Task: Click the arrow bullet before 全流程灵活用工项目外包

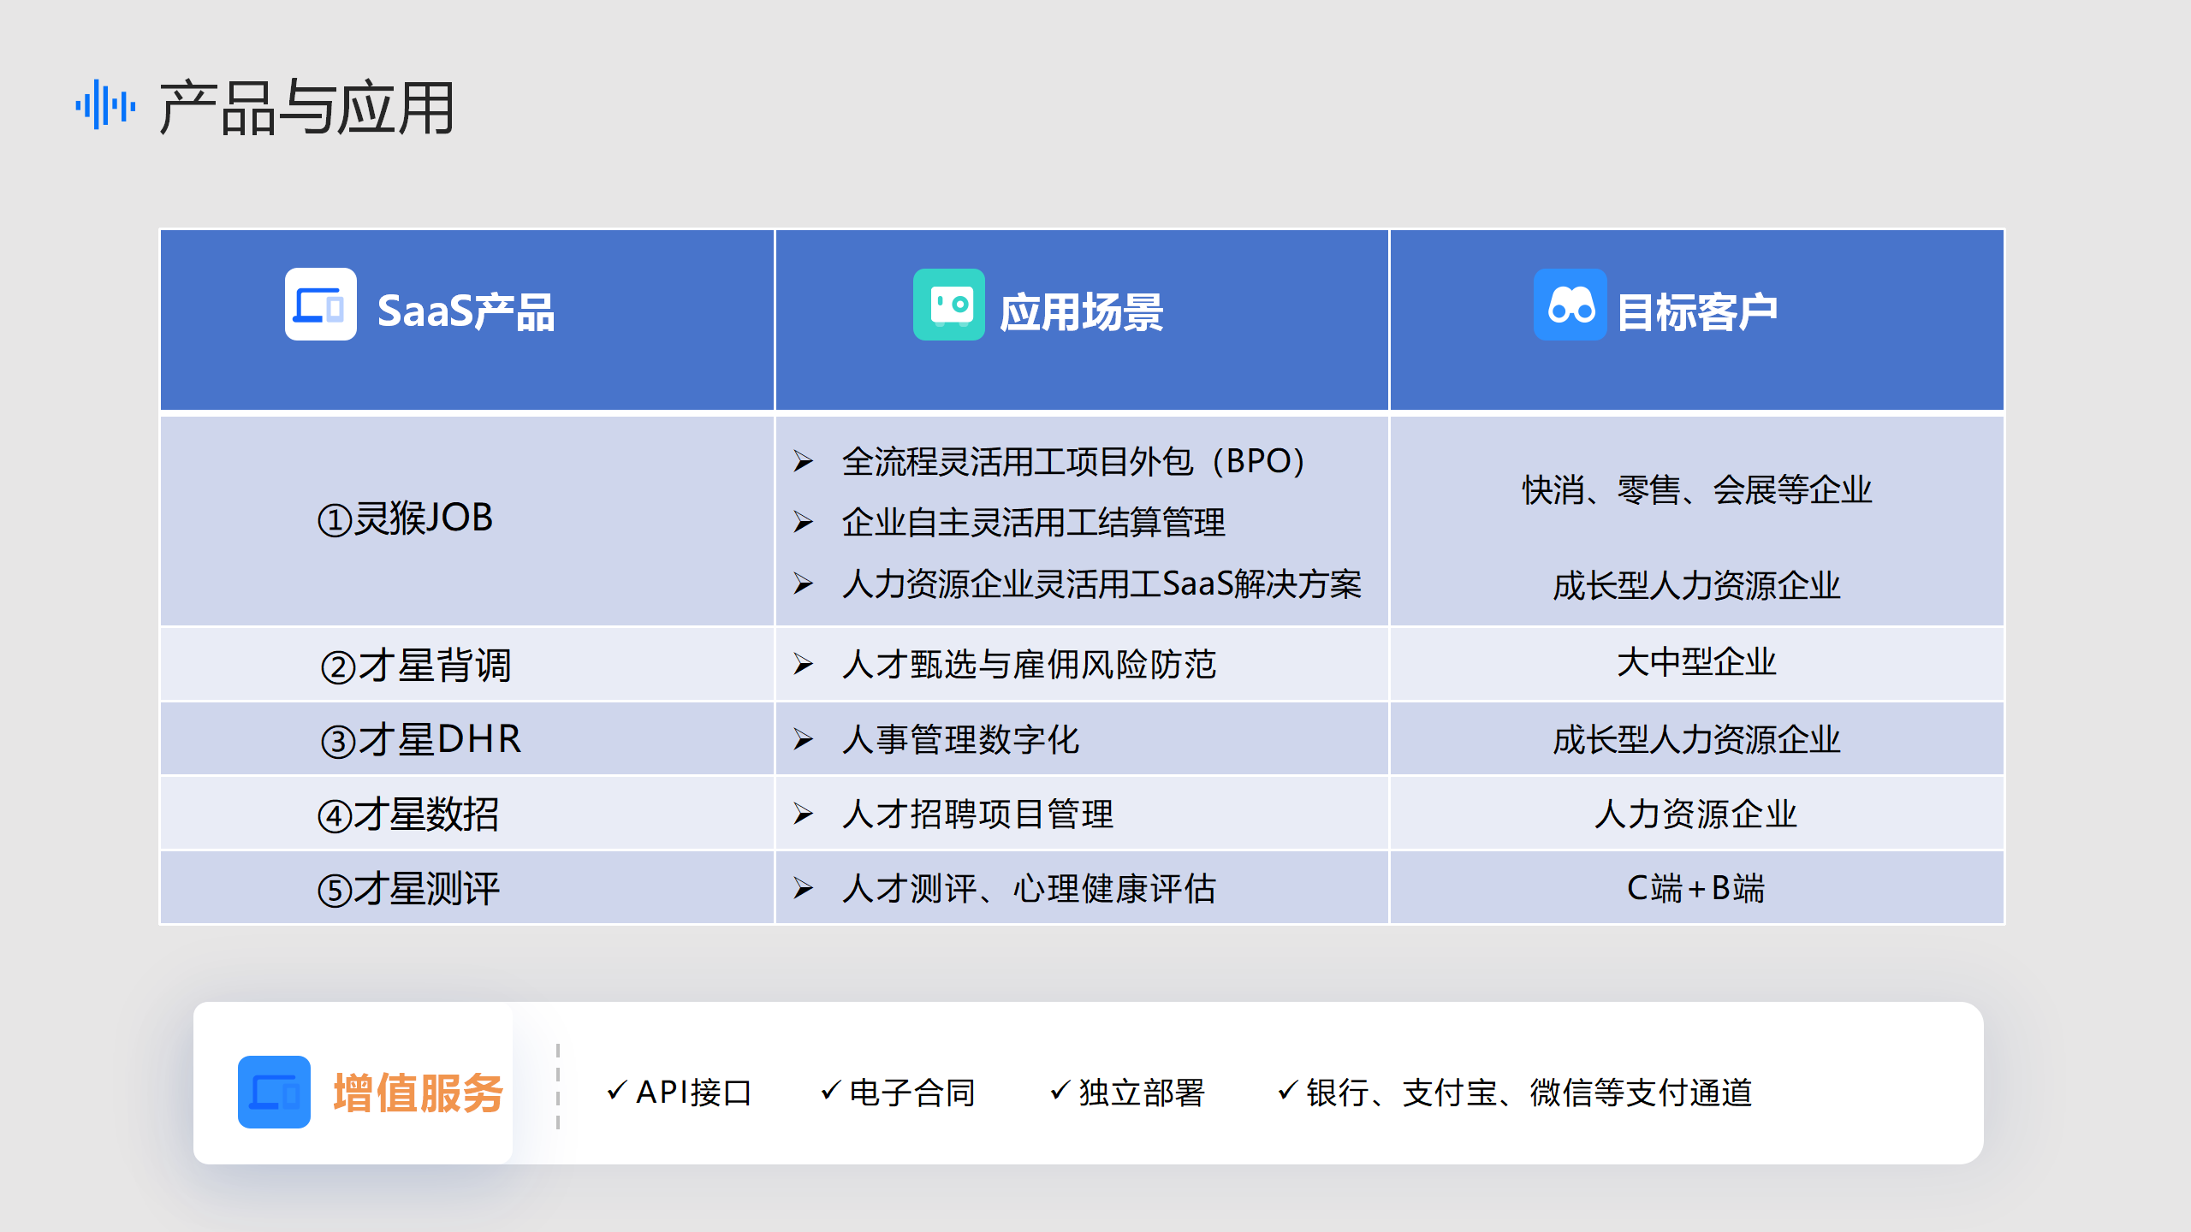Action: pos(803,461)
